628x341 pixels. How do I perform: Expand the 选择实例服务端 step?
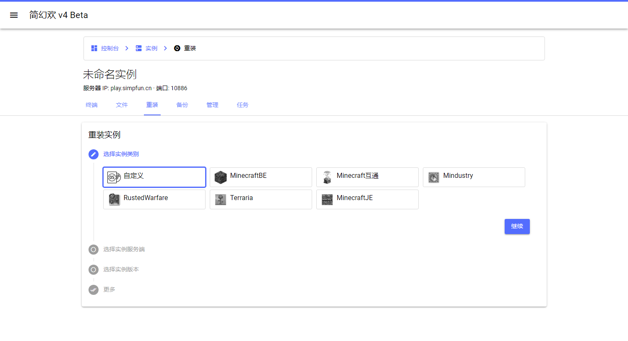[124, 249]
